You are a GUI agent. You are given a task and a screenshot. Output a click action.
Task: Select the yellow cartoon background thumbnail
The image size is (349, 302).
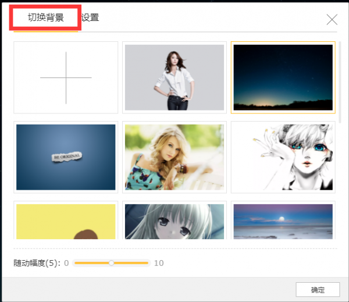[x=66, y=221]
